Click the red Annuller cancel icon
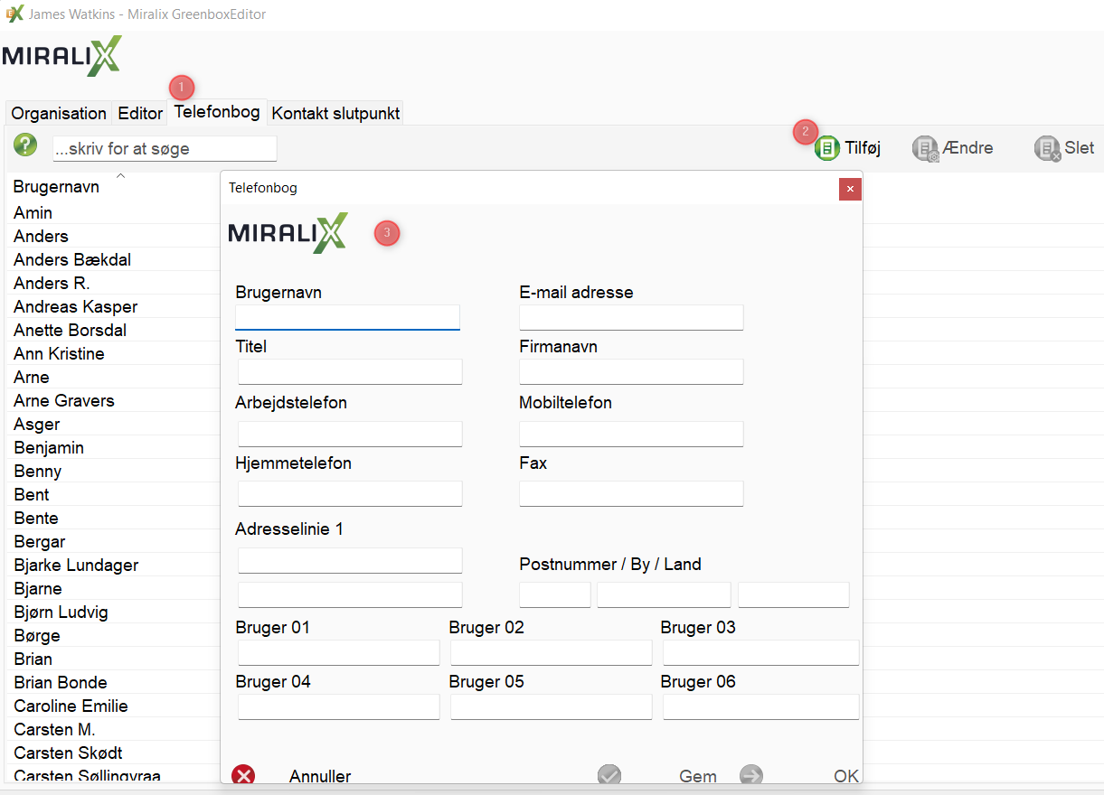 (243, 776)
